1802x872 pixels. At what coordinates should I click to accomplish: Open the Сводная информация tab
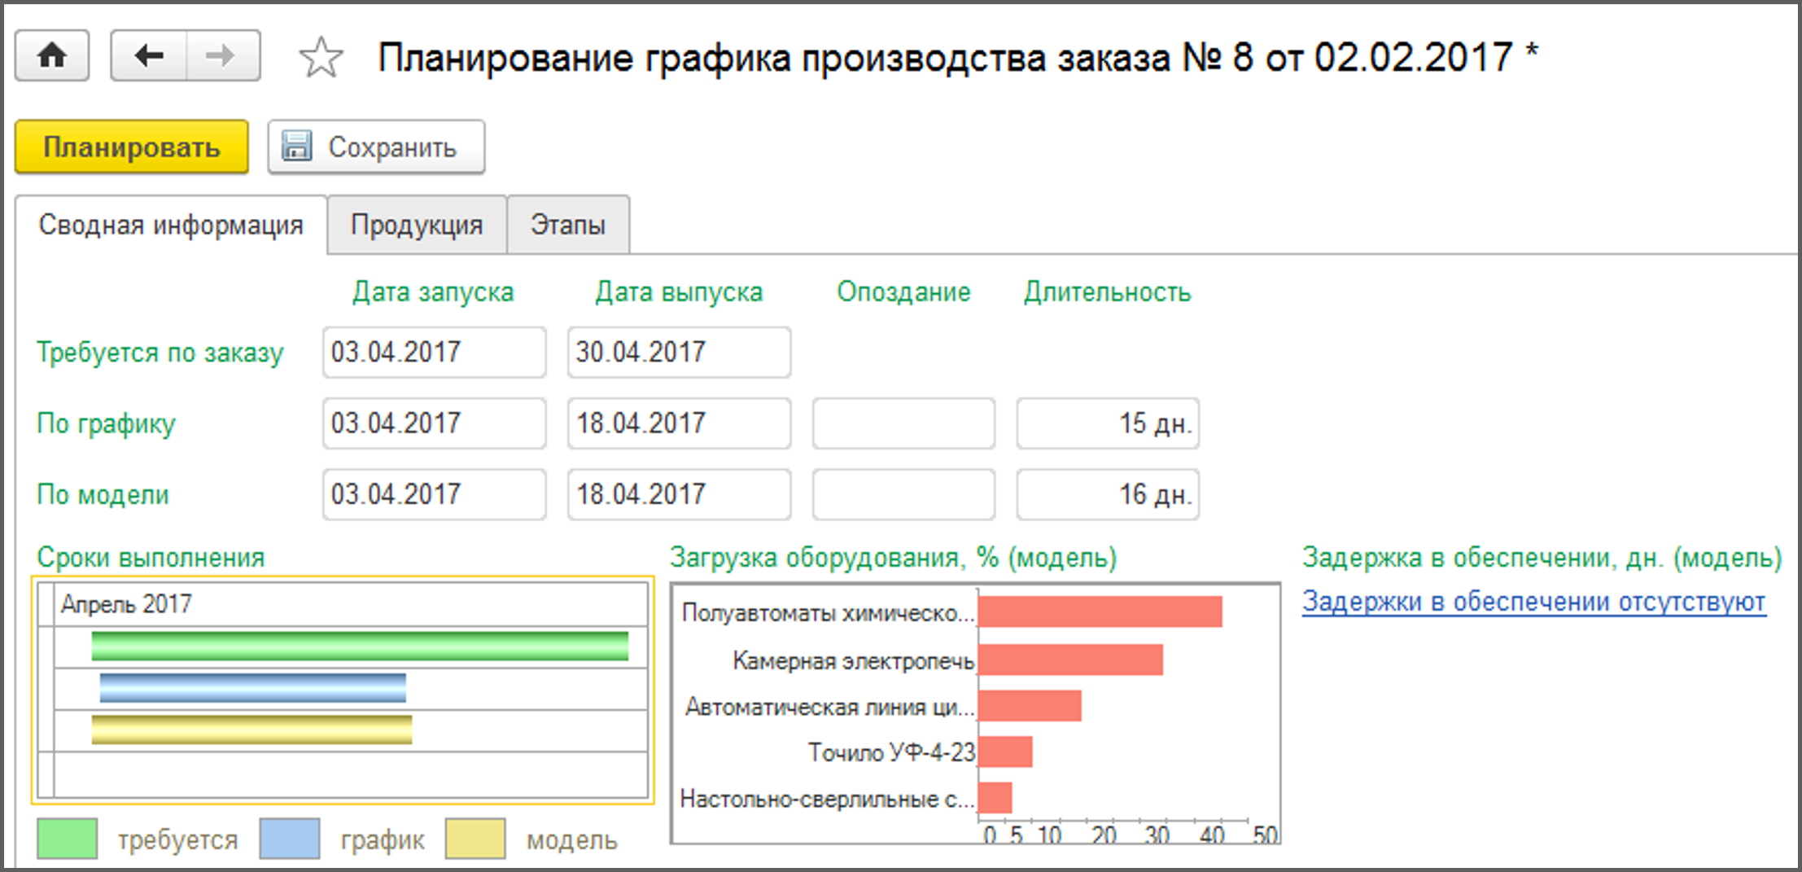pyautogui.click(x=171, y=226)
